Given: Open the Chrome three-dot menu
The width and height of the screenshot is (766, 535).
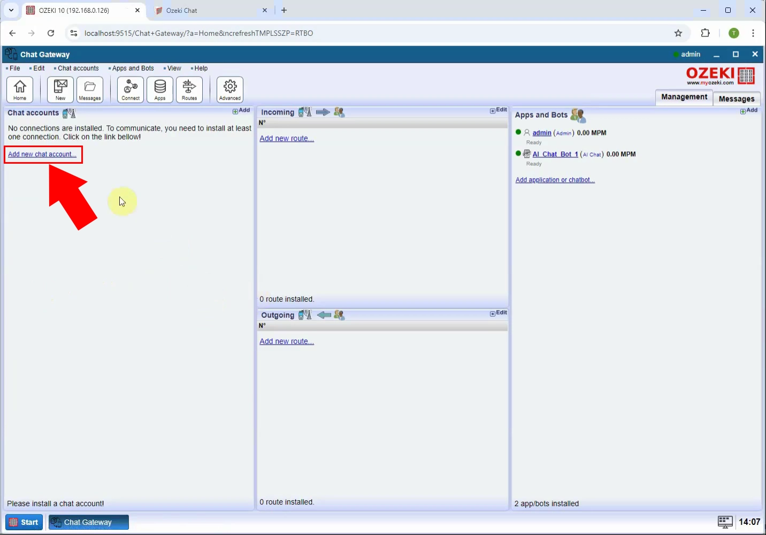Looking at the screenshot, I should pyautogui.click(x=753, y=33).
